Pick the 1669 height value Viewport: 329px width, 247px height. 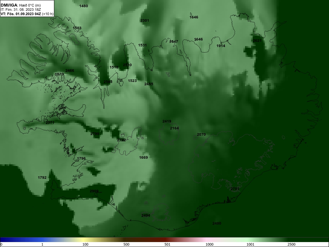click(143, 157)
